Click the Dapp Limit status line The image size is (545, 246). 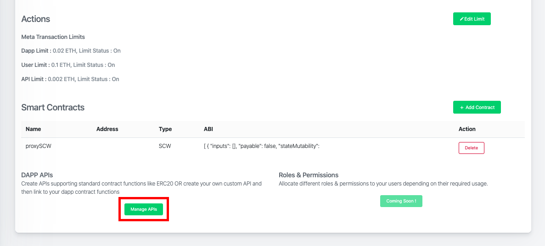point(71,51)
